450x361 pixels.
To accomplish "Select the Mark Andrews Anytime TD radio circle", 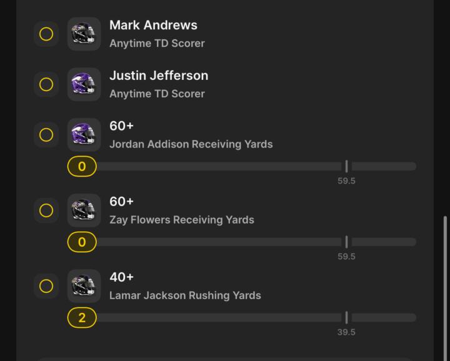I will point(46,34).
